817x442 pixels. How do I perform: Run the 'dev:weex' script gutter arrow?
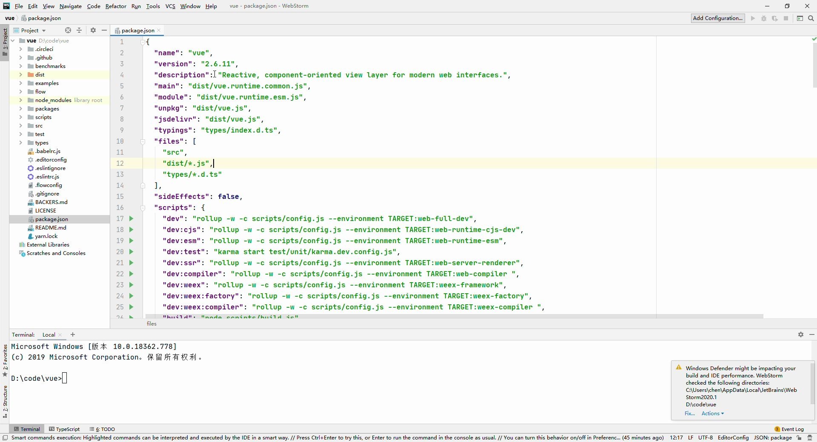click(x=131, y=285)
